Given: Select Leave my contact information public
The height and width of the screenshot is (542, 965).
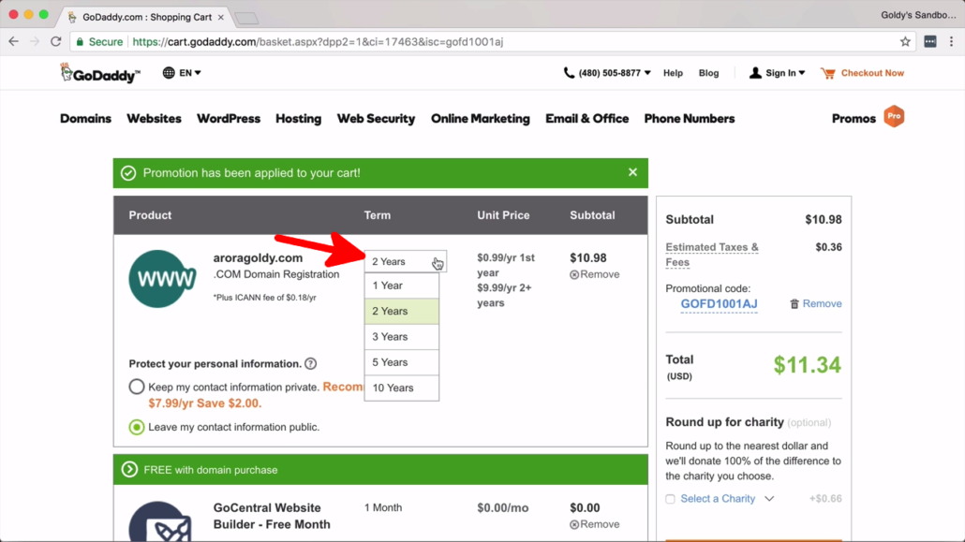Looking at the screenshot, I should 137,427.
